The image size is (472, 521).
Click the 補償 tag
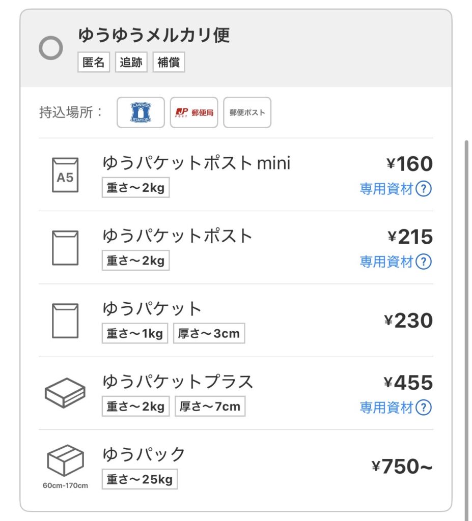[169, 63]
